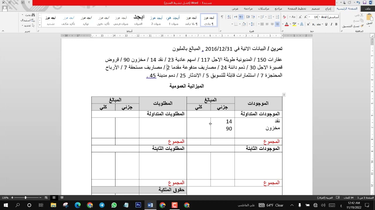Screen dimensions: 375x210
Task: Select the Format Painter (نسخ التنسيق) tool
Action: coord(353,26)
